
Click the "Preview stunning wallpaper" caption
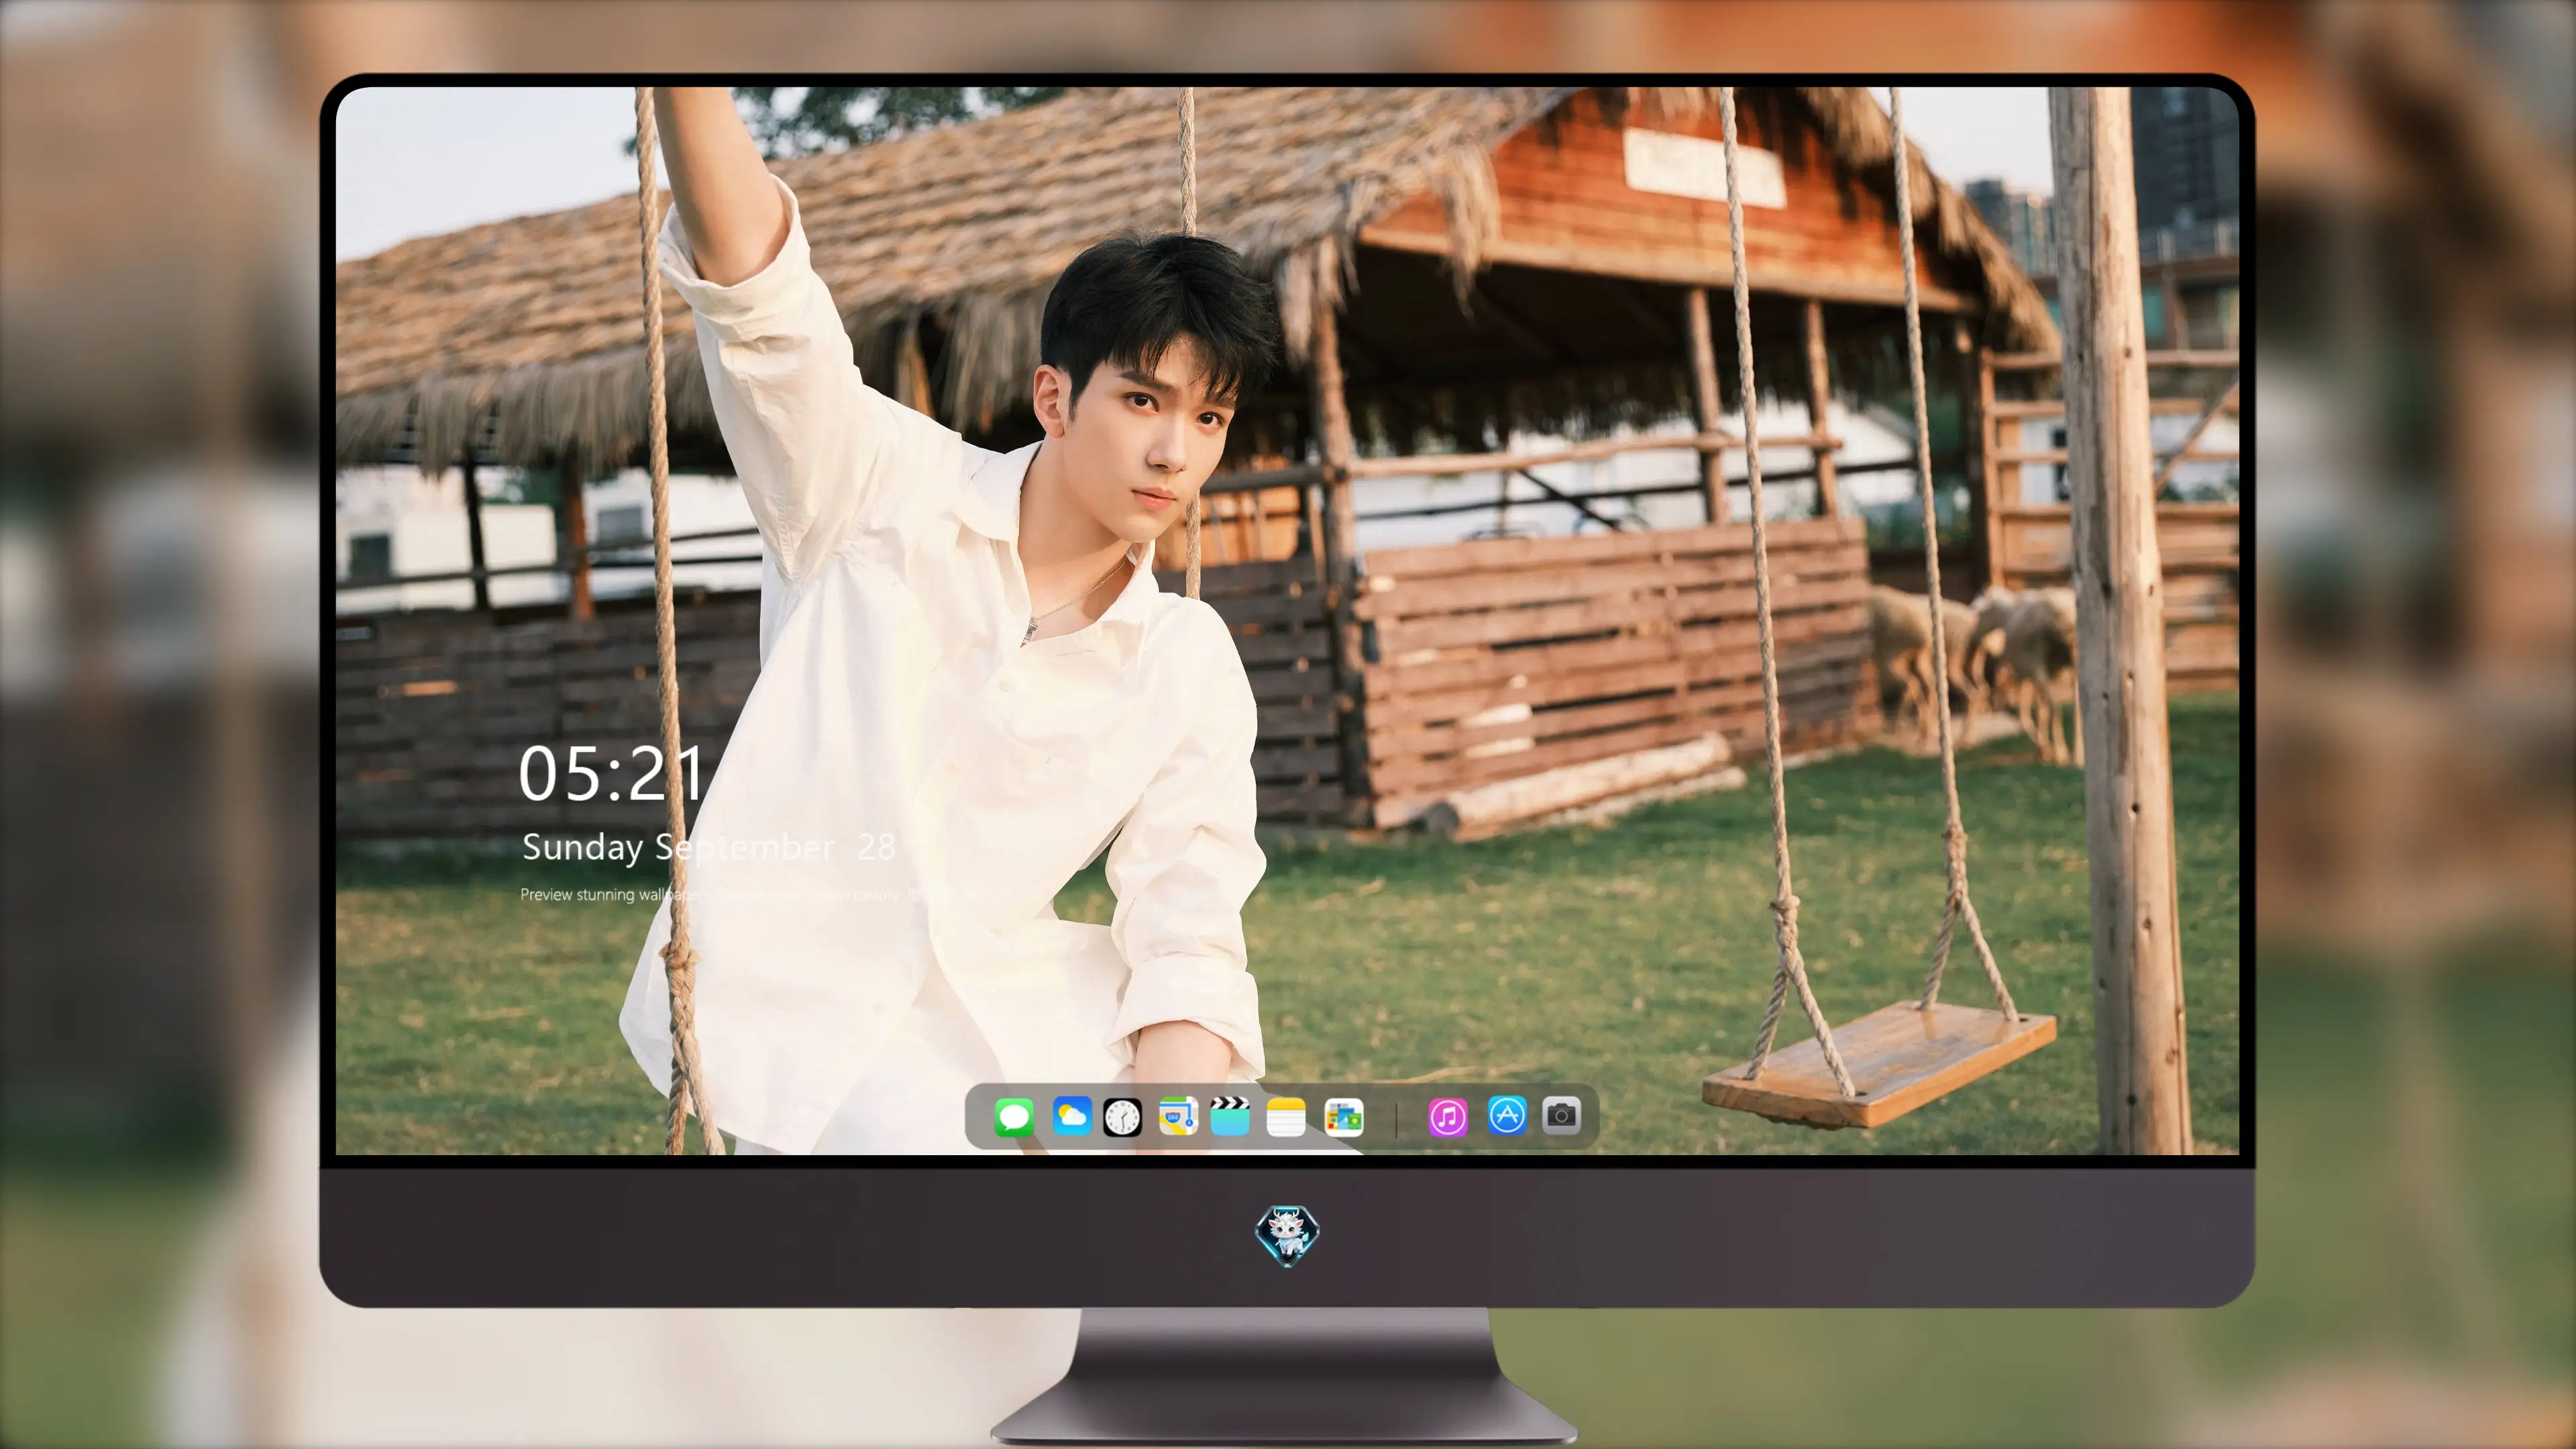click(x=612, y=894)
